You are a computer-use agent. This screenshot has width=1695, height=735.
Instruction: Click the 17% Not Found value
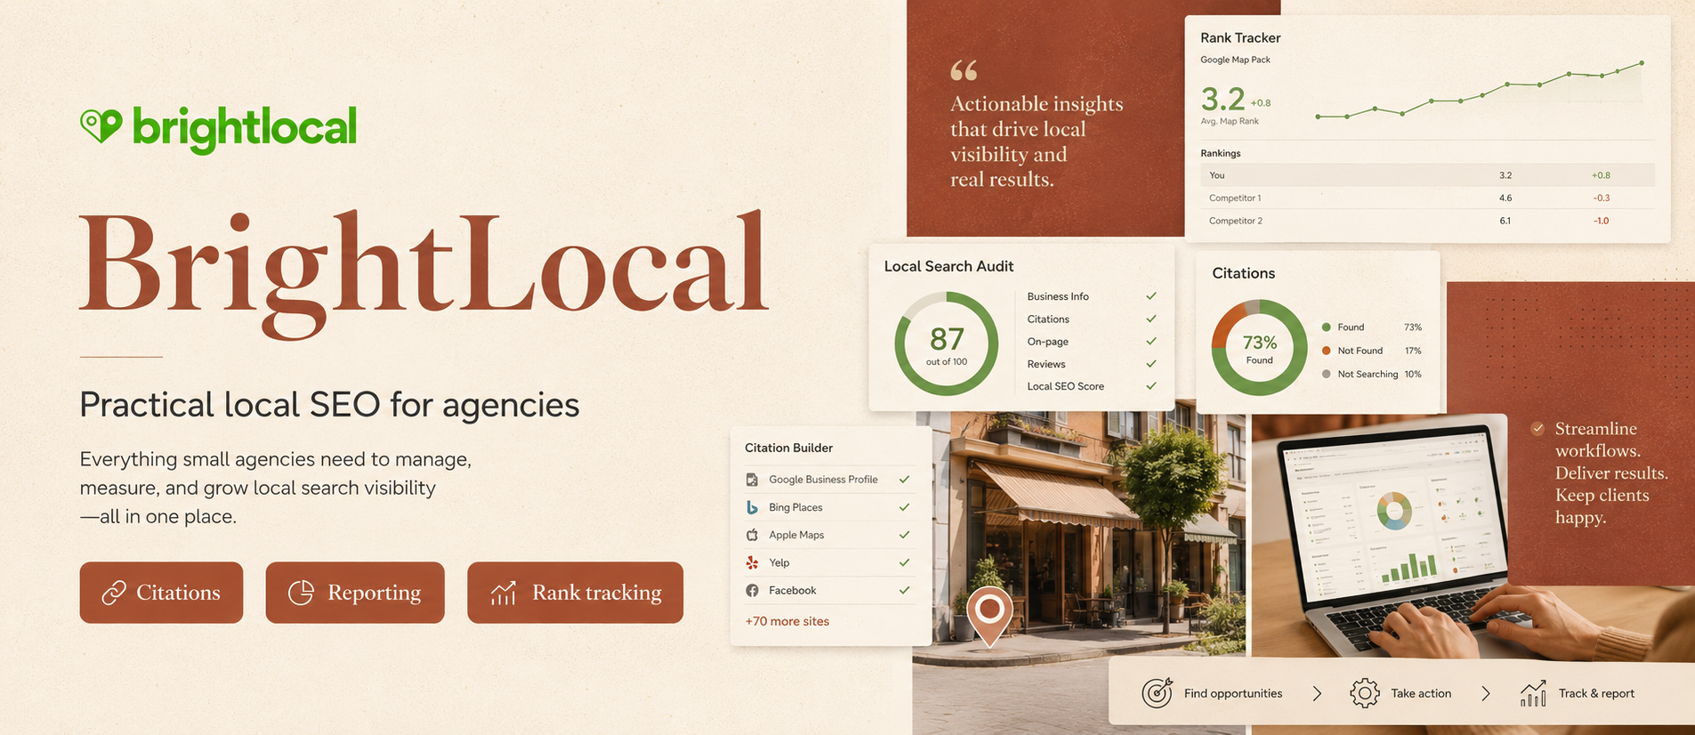pyautogui.click(x=1413, y=351)
